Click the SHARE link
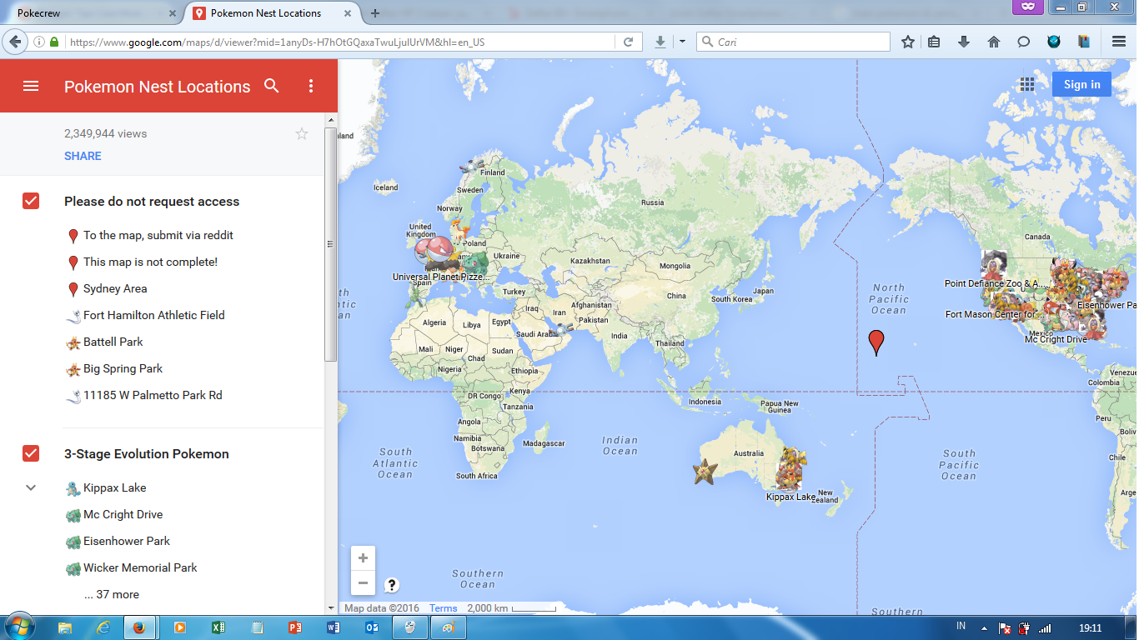The width and height of the screenshot is (1139, 640). coord(83,156)
